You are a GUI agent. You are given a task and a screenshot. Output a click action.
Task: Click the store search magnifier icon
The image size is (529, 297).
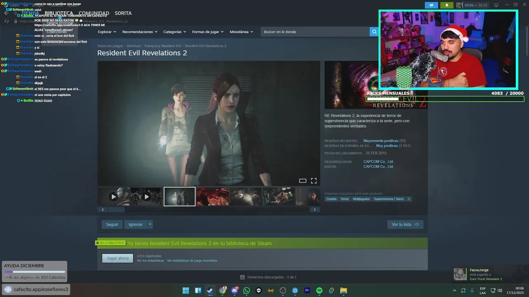tap(374, 32)
